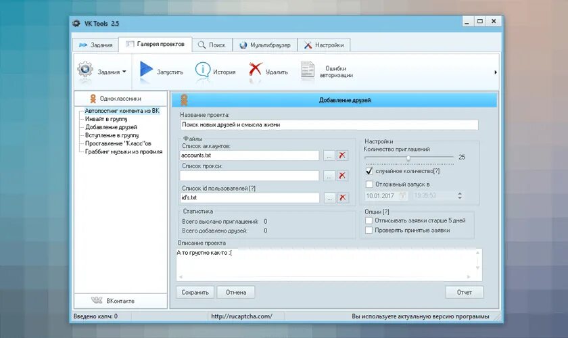Switch to the Галерея проектов tab
This screenshot has width=568, height=338.
156,44
